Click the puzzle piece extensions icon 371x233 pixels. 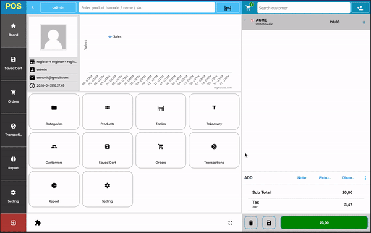(x=38, y=222)
